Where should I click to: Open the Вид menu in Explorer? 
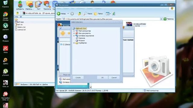73,9
